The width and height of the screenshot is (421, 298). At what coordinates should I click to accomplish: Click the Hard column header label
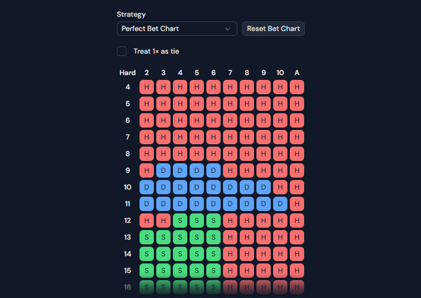point(128,73)
